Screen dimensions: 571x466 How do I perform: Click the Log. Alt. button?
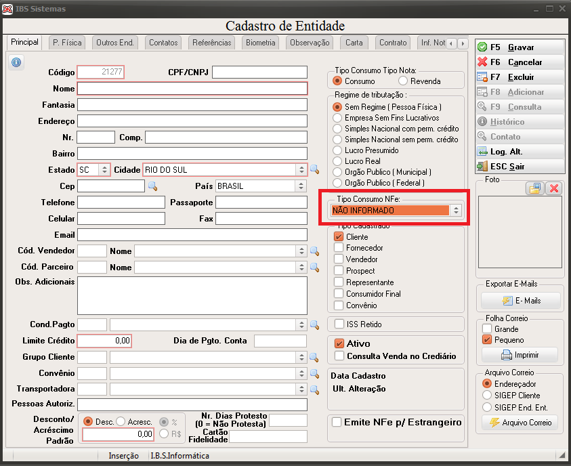click(520, 152)
